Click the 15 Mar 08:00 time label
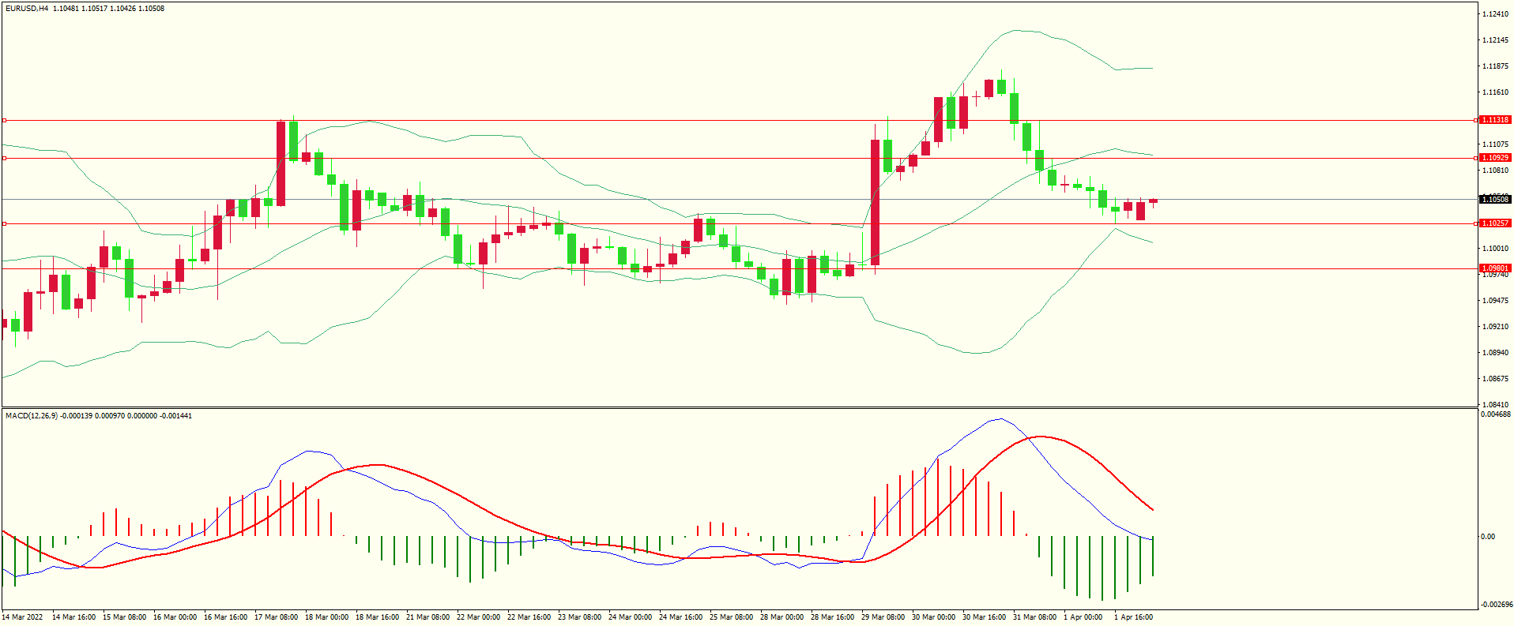The height and width of the screenshot is (626, 1514). coord(125,617)
